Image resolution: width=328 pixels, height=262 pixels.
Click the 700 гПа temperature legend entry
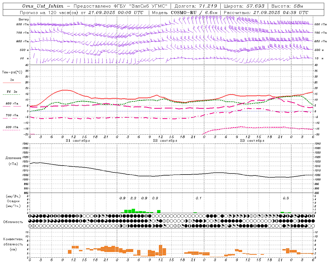(x=12, y=115)
